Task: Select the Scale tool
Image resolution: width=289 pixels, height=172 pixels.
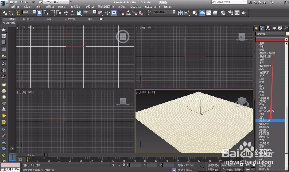Action: 79,13
